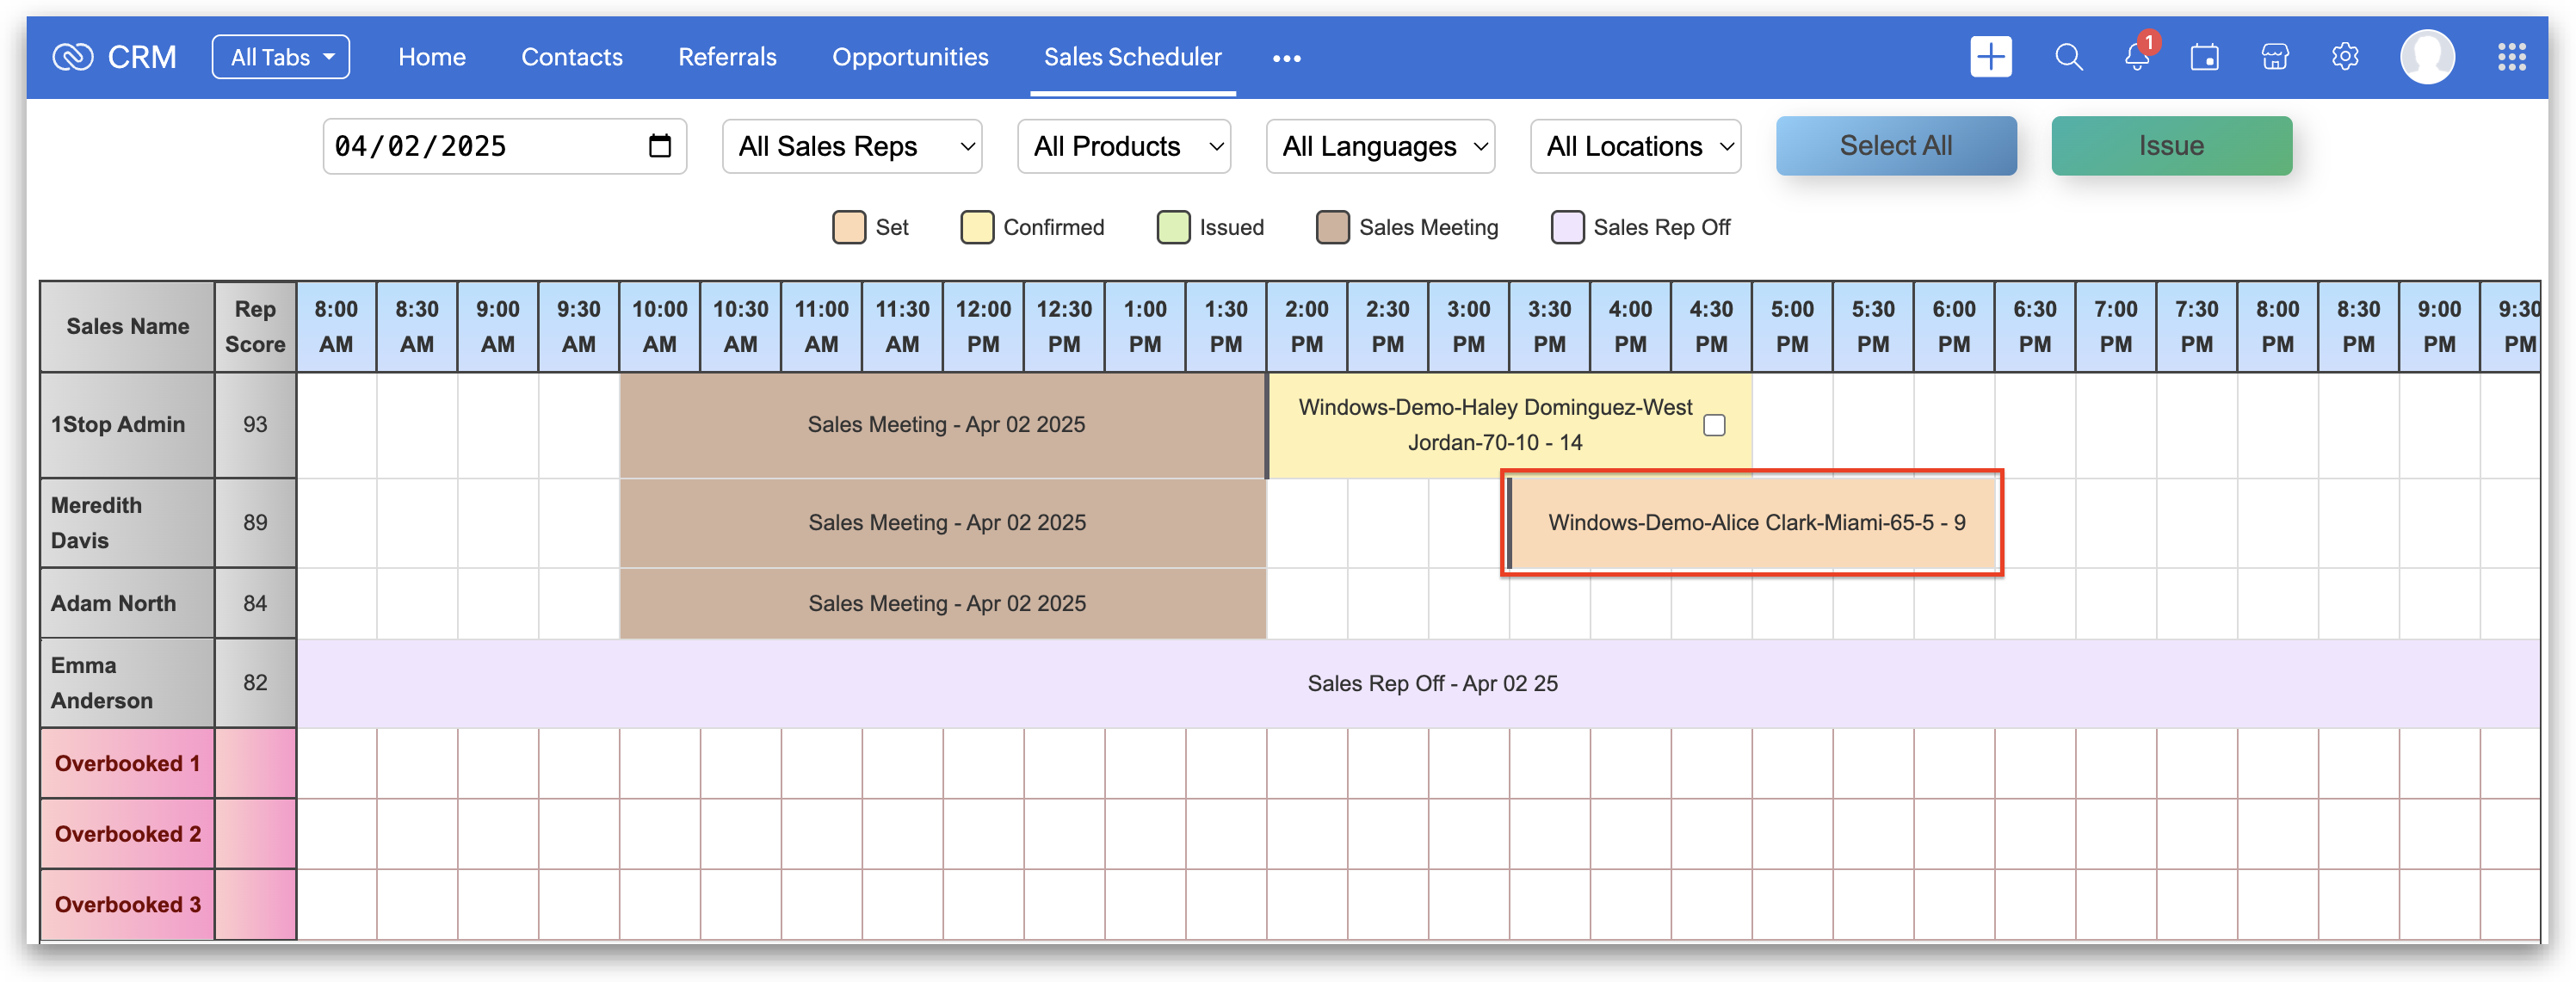Image resolution: width=2576 pixels, height=982 pixels.
Task: Tick the Haley Dominguez appointment checkbox
Action: pos(1714,425)
